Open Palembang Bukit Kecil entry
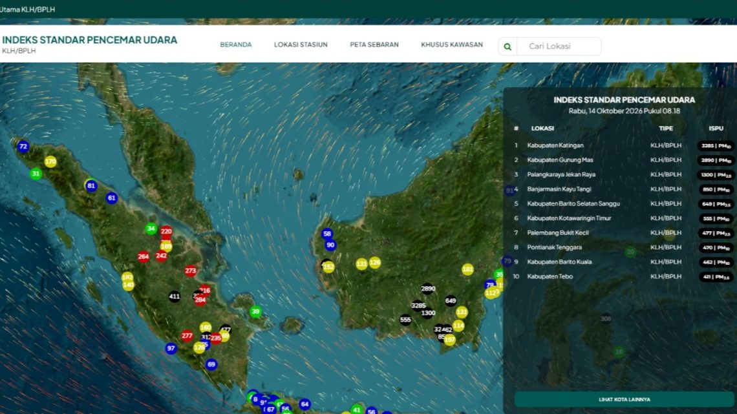The height and width of the screenshot is (414, 737). pos(625,233)
